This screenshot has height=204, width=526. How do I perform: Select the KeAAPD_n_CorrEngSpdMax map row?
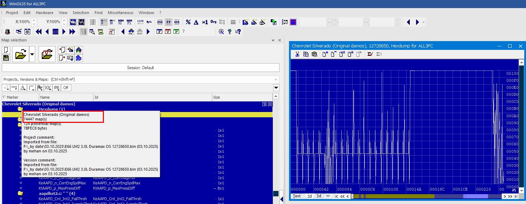tap(137, 183)
